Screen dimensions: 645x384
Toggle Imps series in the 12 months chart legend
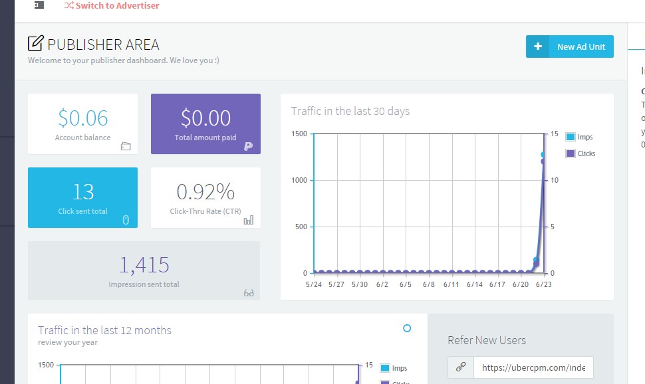point(394,368)
